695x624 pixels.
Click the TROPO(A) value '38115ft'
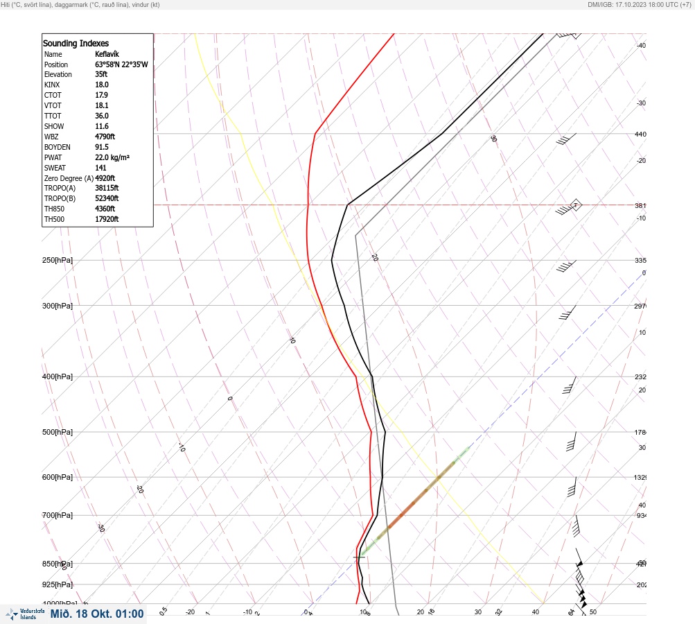[107, 188]
